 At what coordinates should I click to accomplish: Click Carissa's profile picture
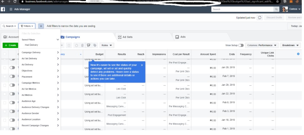pos(285,9)
